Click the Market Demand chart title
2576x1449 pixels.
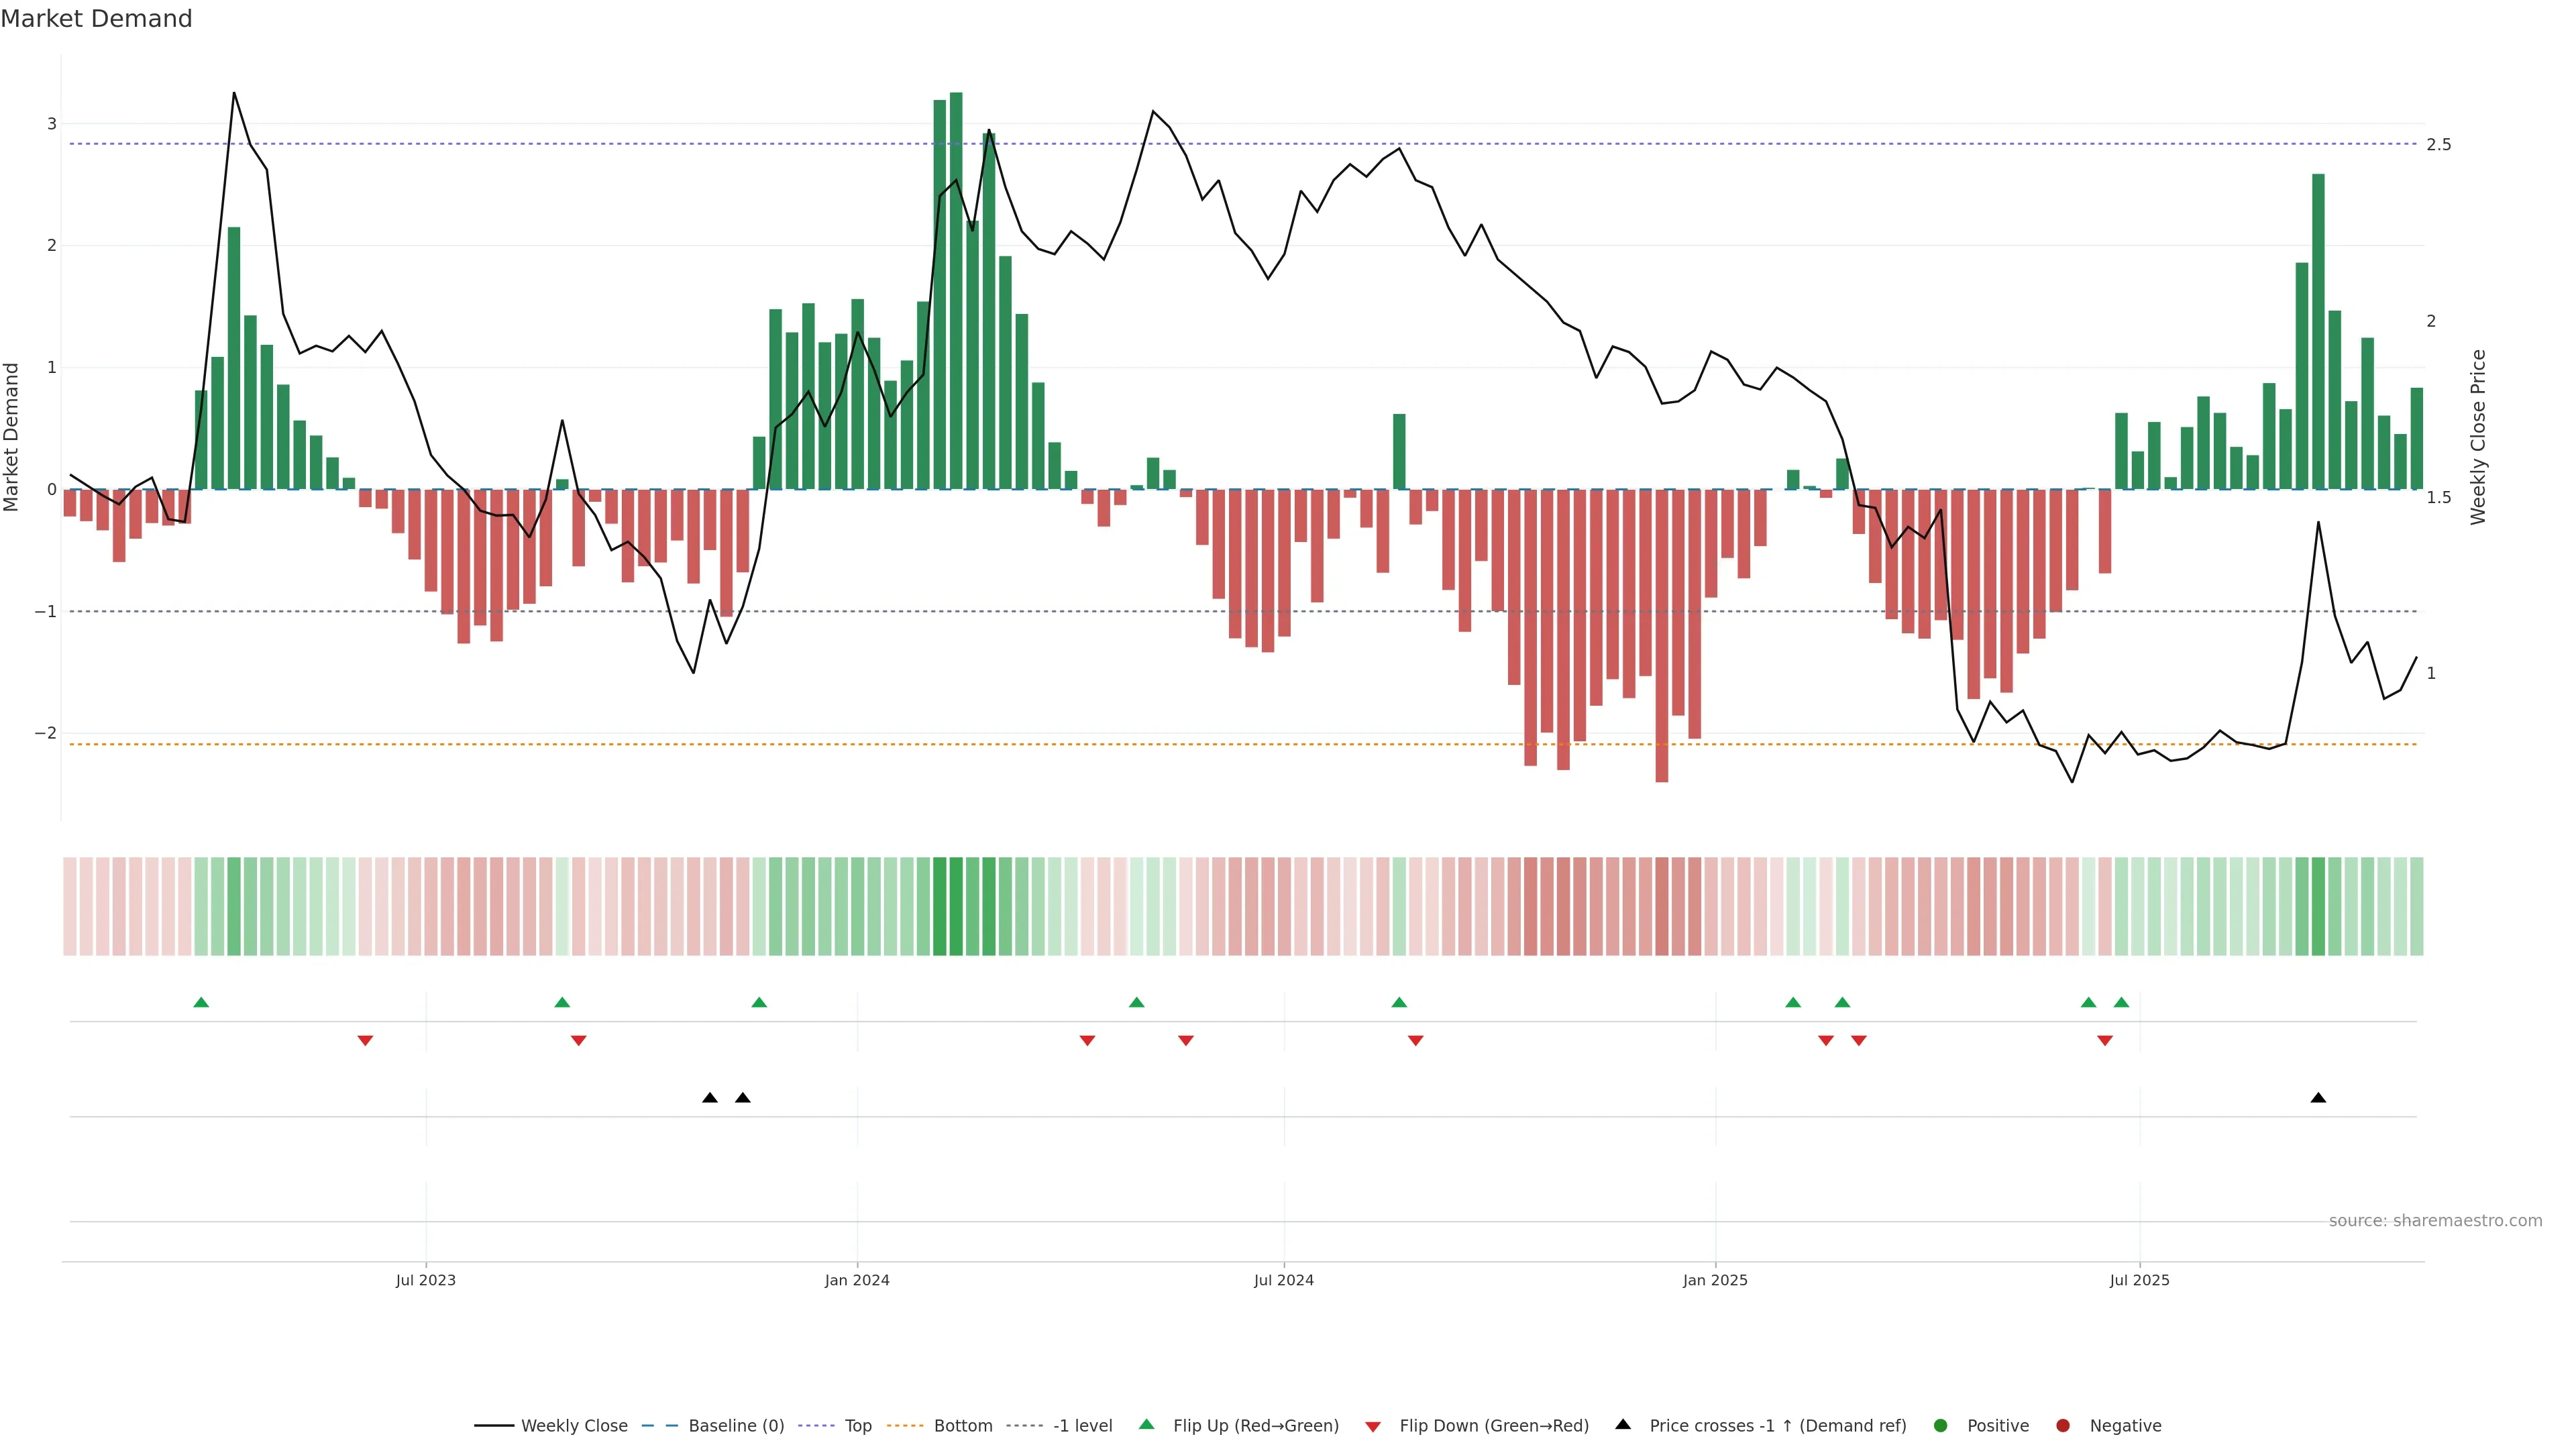[96, 19]
